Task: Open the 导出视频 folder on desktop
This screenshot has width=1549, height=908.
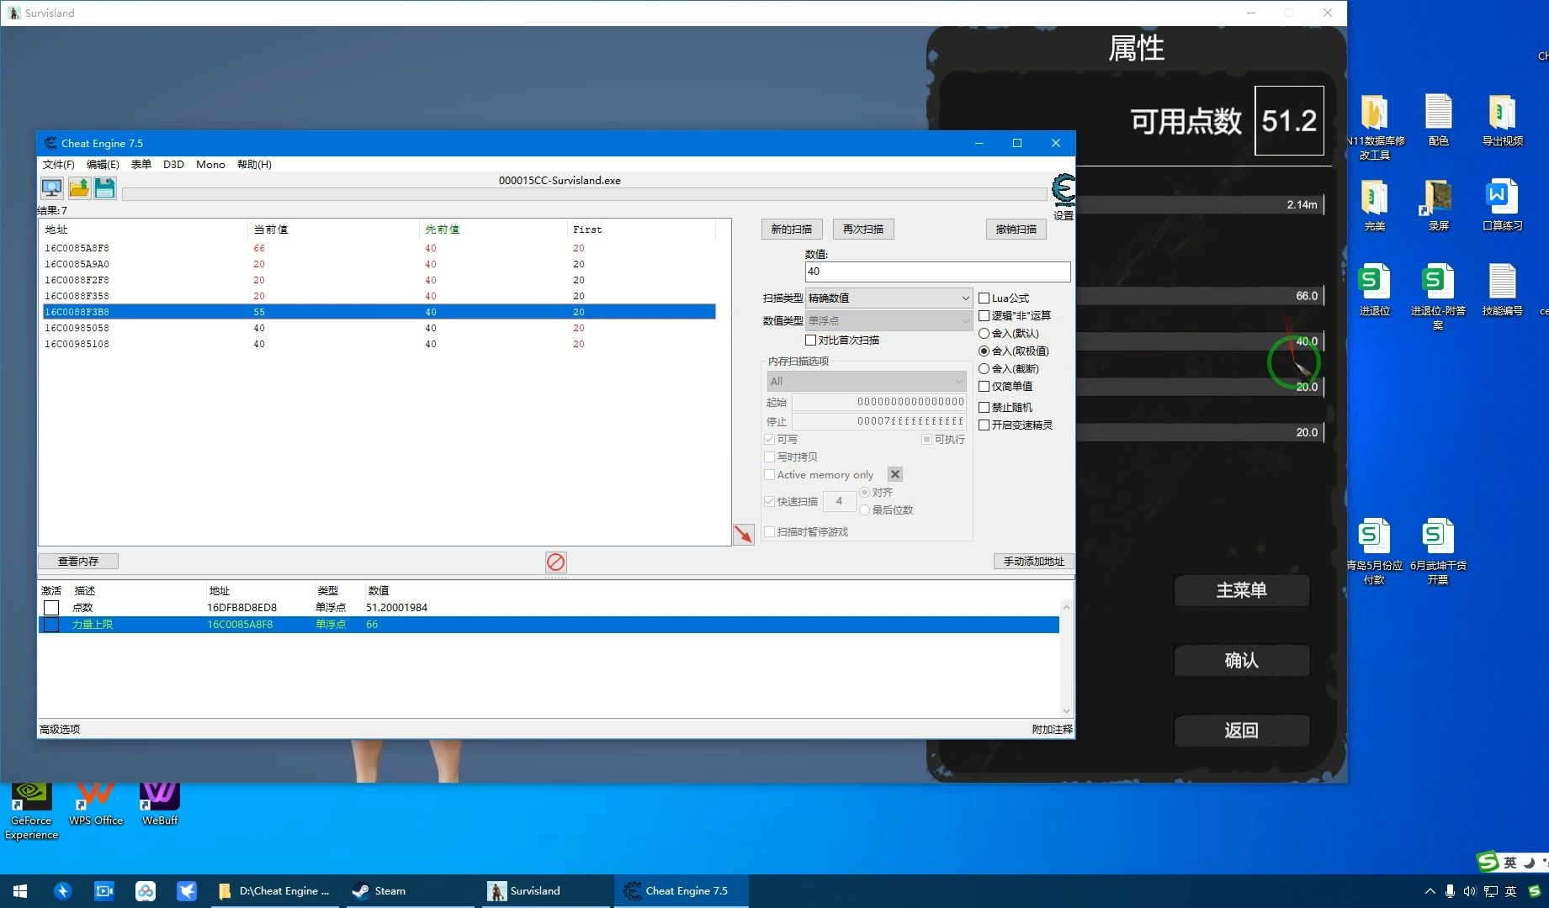Action: click(x=1502, y=119)
